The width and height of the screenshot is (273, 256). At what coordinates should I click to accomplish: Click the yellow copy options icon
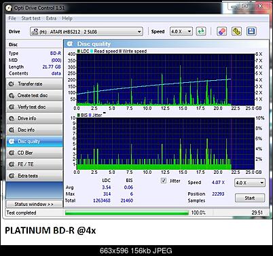[236, 31]
